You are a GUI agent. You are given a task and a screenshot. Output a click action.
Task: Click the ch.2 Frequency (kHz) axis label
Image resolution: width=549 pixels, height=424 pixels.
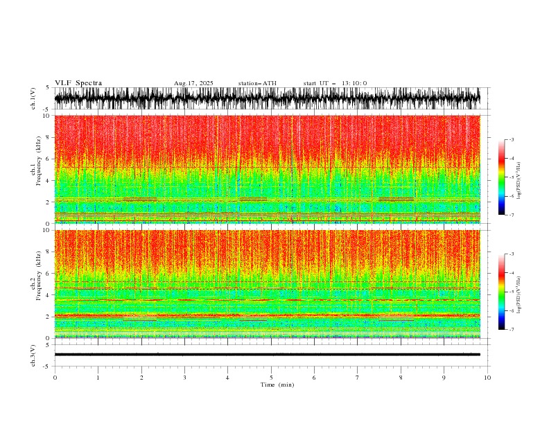36,284
